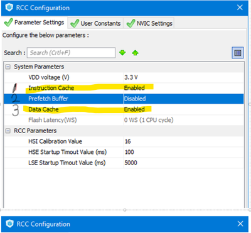Select LSE Startup Timout Value (ms) row

pyautogui.click(x=124, y=163)
